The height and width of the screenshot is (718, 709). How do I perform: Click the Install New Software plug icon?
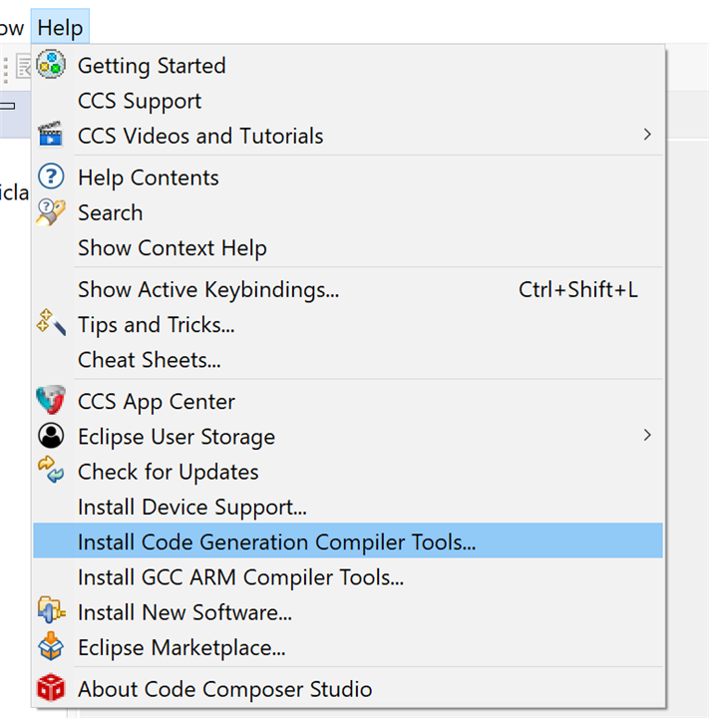pos(51,610)
